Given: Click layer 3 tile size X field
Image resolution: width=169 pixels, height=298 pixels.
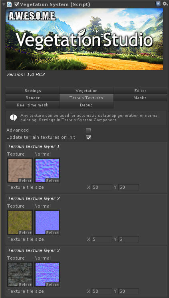Looking at the screenshot, I should pos(102,291).
